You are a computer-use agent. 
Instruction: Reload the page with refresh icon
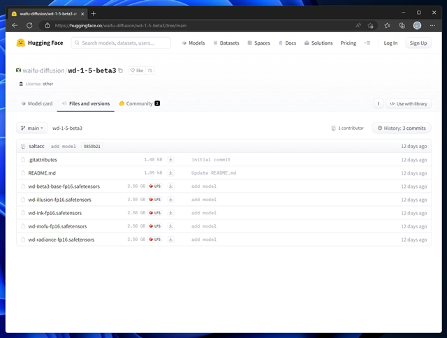tap(29, 25)
